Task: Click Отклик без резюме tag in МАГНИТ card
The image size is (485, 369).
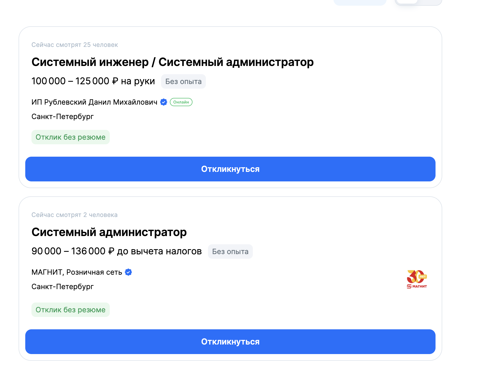Action: (x=70, y=310)
